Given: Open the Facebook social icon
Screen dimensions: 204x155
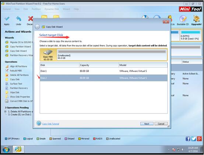Looking at the screenshot, I should [188, 139].
